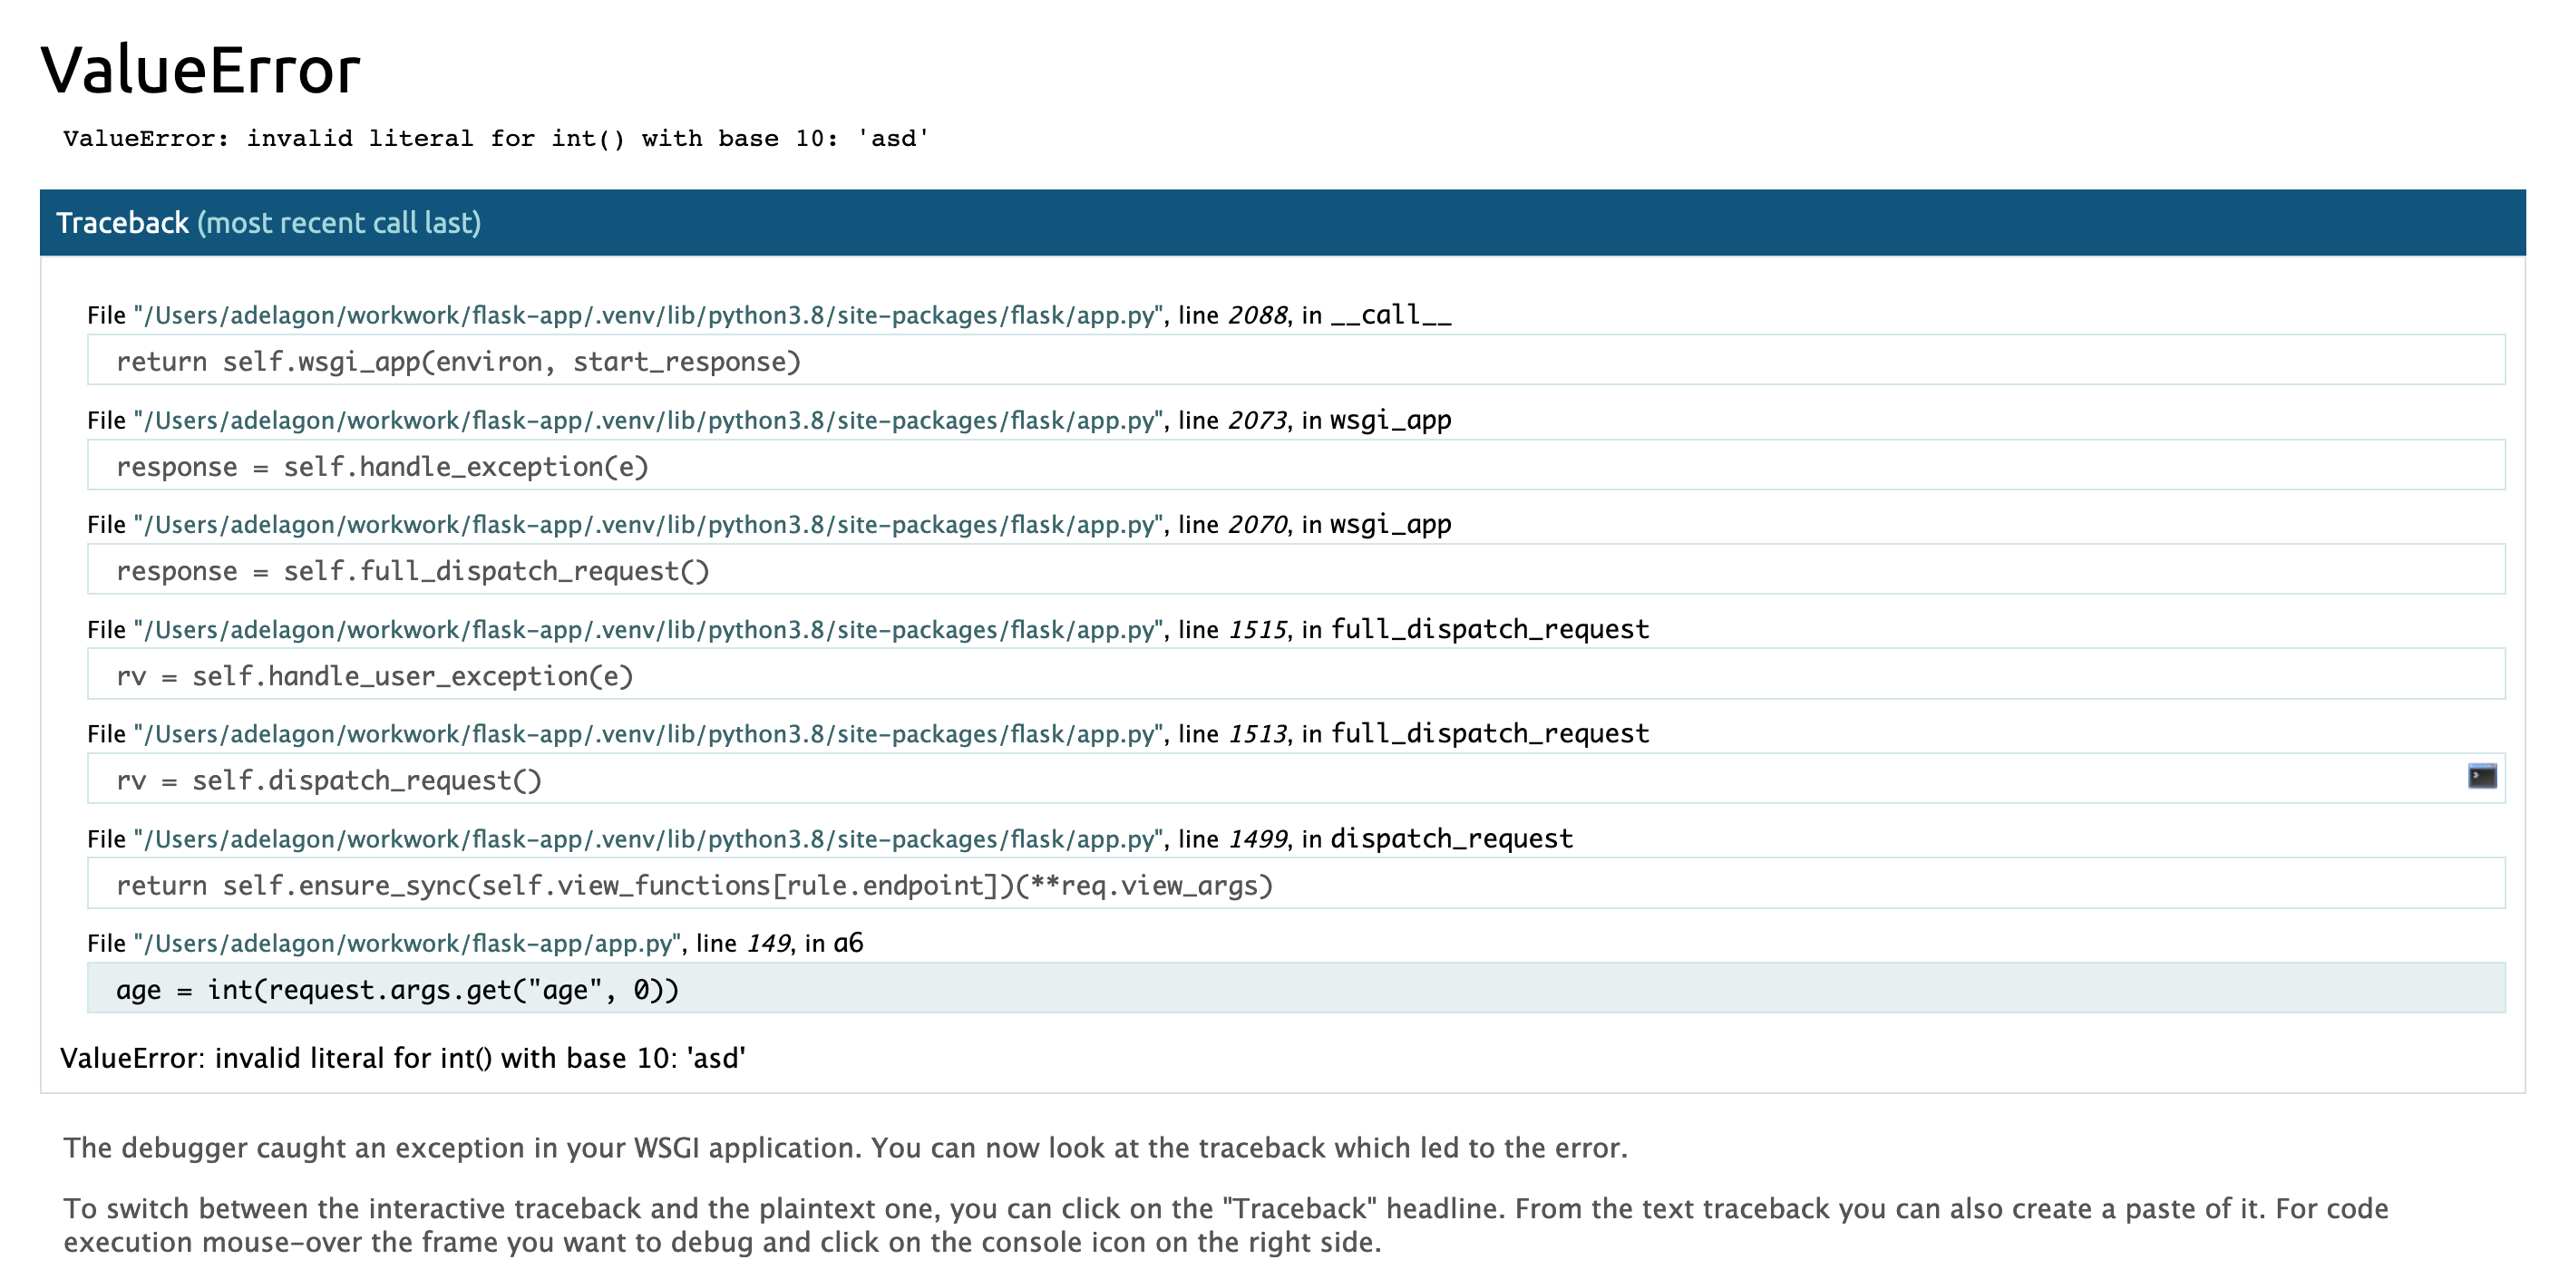
Task: Click the 'debugger caught an exception' paragraph
Action: pyautogui.click(x=845, y=1147)
